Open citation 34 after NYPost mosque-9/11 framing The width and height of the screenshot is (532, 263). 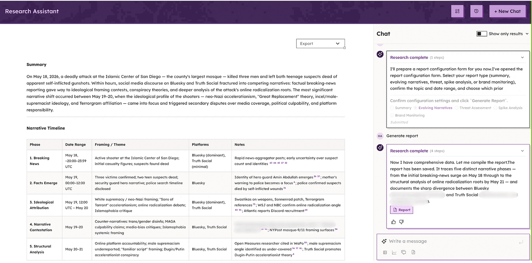pos(336,229)
